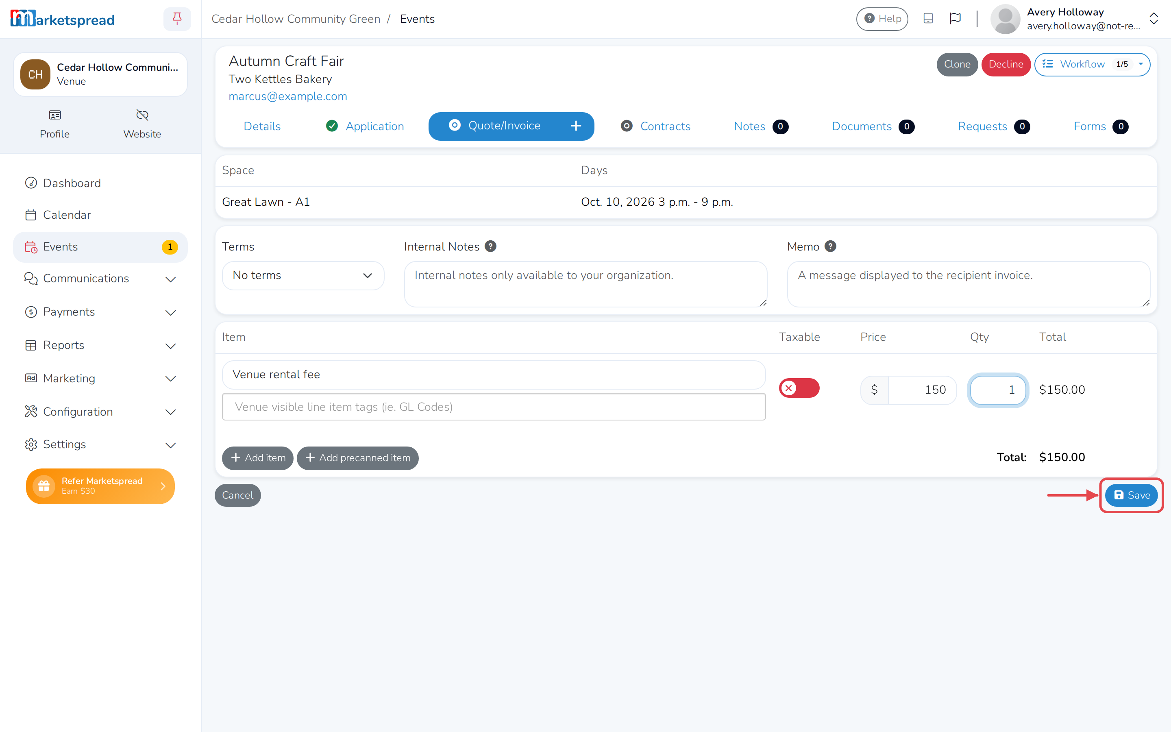The width and height of the screenshot is (1171, 732).
Task: Click the Clone button
Action: 957,64
